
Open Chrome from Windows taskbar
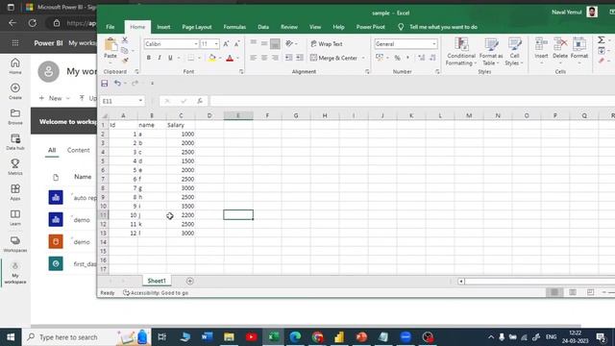coord(318,337)
